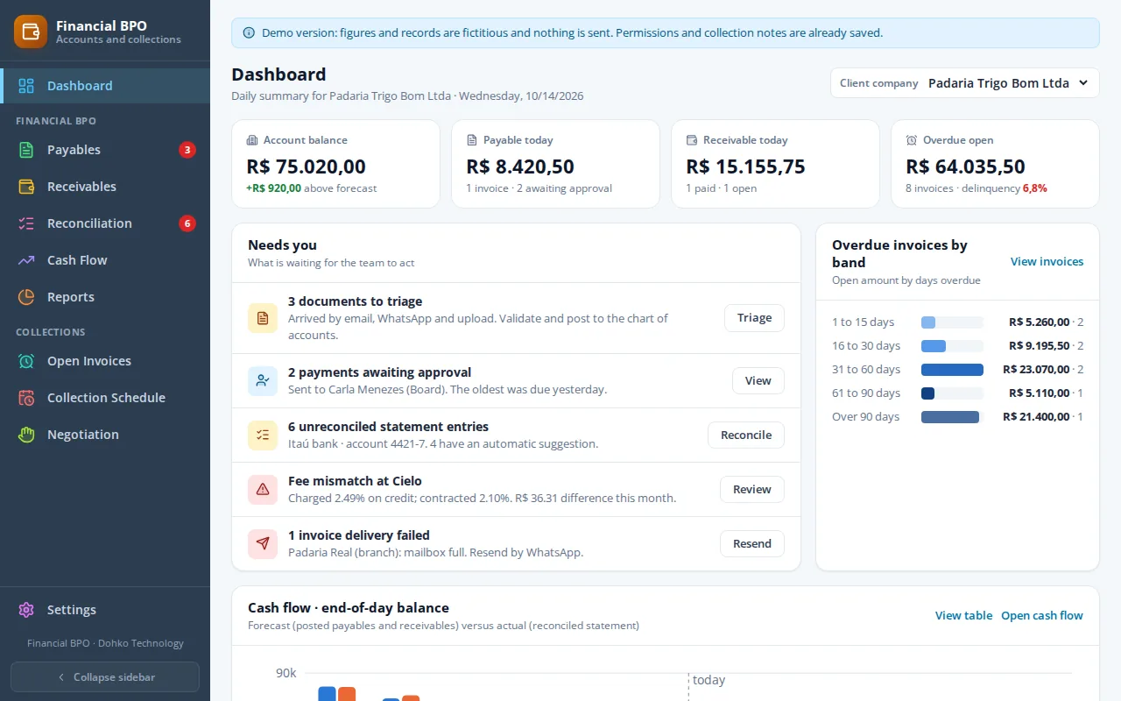Open the Payables menu item
Viewport: 1121px width, 701px height.
105,150
